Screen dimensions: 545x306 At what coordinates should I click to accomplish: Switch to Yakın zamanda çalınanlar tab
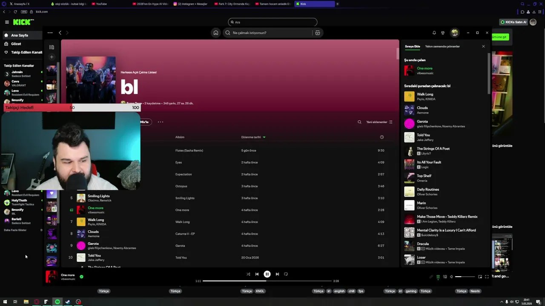point(442,46)
